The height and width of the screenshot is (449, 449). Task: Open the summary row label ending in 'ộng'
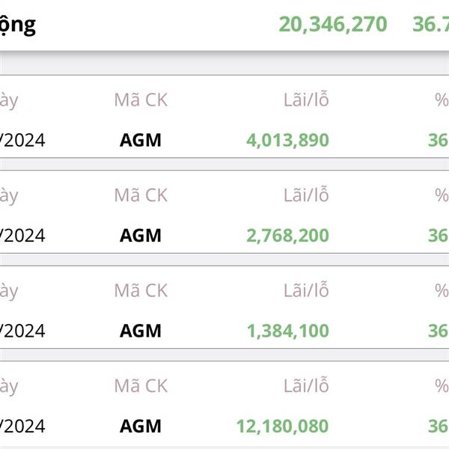point(18,25)
